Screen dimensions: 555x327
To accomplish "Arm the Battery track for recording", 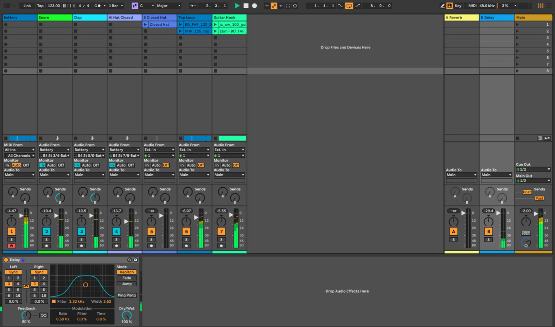I will coord(12,245).
